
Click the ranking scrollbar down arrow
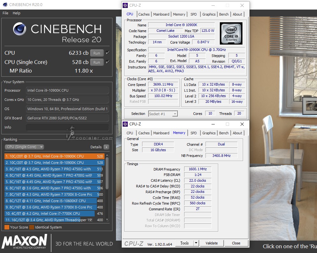click(x=107, y=220)
